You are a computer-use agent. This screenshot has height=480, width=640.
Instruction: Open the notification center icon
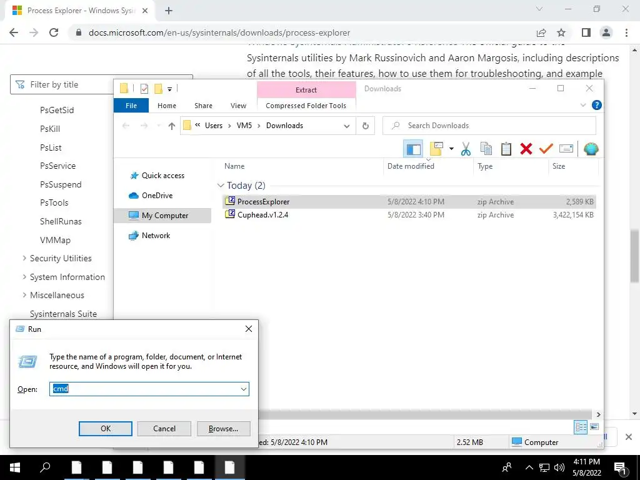tap(620, 468)
